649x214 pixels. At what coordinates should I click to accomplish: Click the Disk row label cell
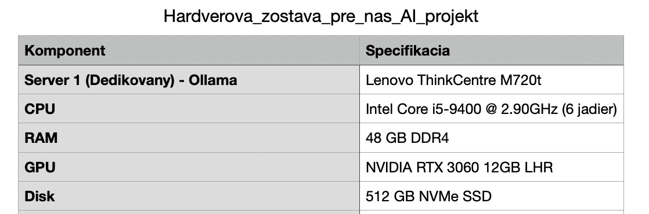click(189, 196)
